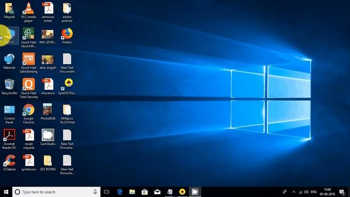This screenshot has width=350, height=197.
Task: Select the VLC media player shortcut
Action: (x=28, y=12)
